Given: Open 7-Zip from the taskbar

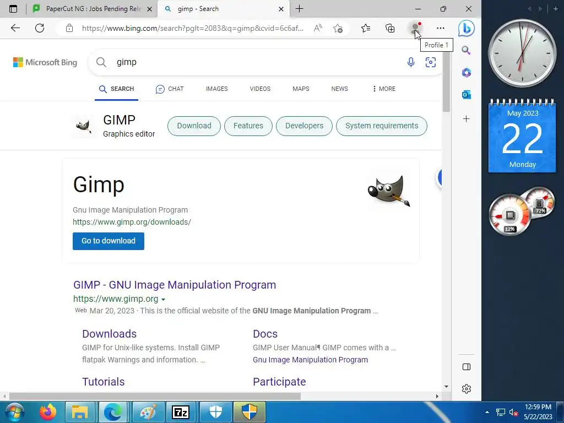Looking at the screenshot, I should pos(181,412).
